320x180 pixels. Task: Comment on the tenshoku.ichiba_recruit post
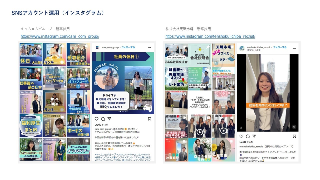click(x=248, y=136)
